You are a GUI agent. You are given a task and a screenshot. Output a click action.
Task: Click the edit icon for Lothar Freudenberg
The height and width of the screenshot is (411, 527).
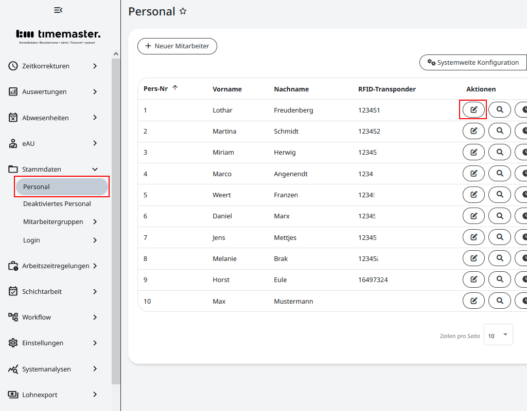(473, 110)
